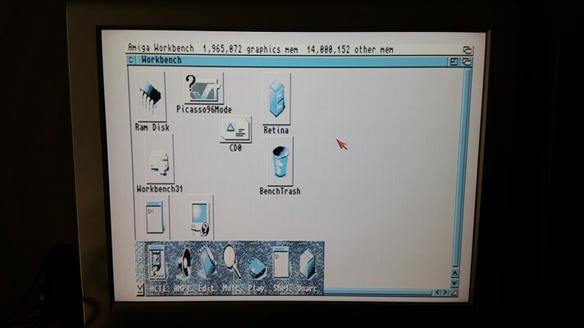This screenshot has width=584, height=328.
Task: Click the ACTI dock icon
Action: coord(158,263)
